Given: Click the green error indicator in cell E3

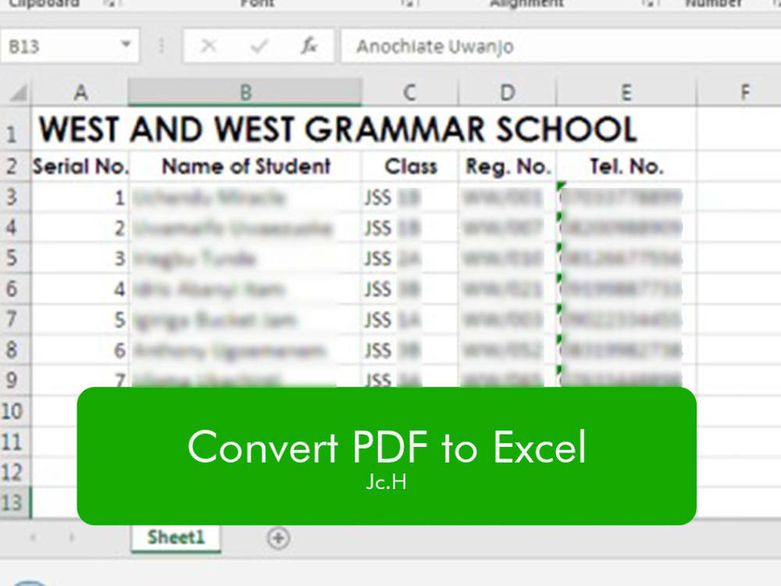Looking at the screenshot, I should (562, 187).
